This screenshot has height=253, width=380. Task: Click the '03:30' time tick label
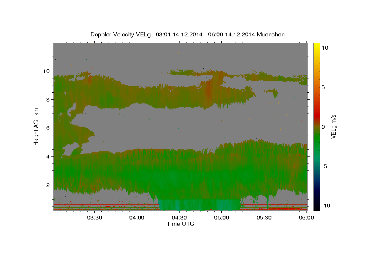[x=94, y=218]
